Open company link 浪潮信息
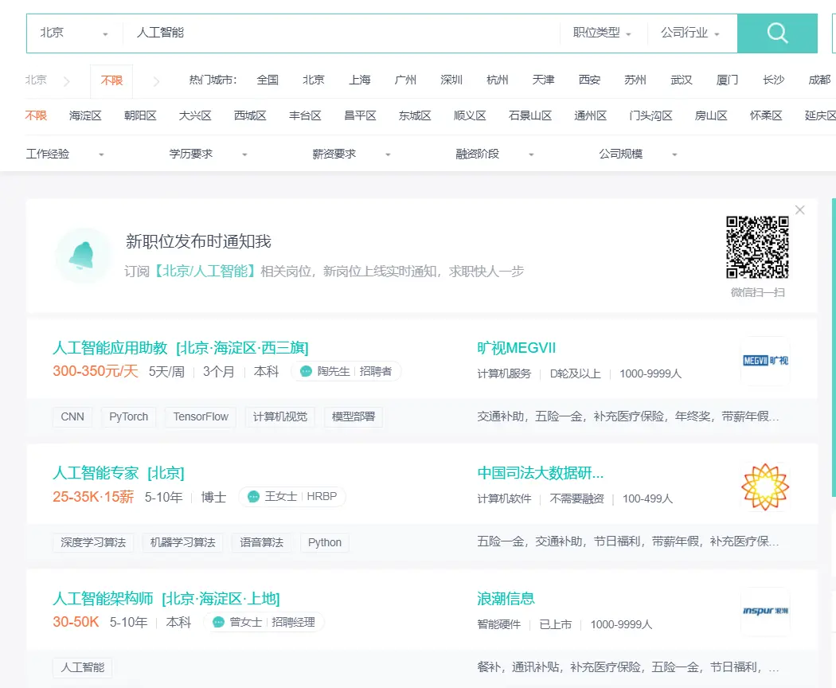836x688 pixels. point(506,598)
